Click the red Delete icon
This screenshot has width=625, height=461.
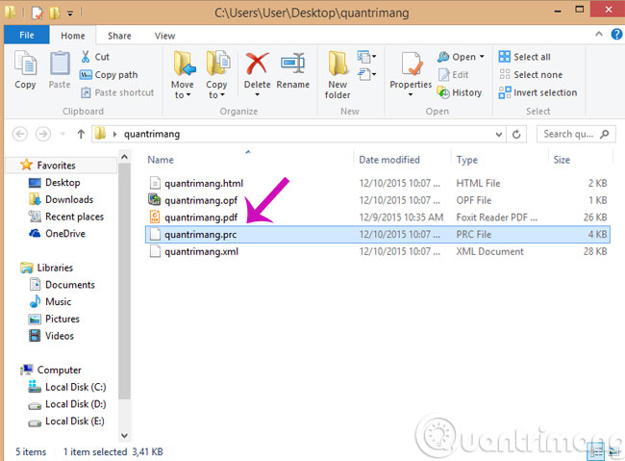[257, 64]
